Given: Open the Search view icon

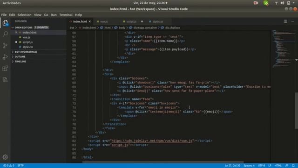Looking at the screenshot, I should pos(5,34).
